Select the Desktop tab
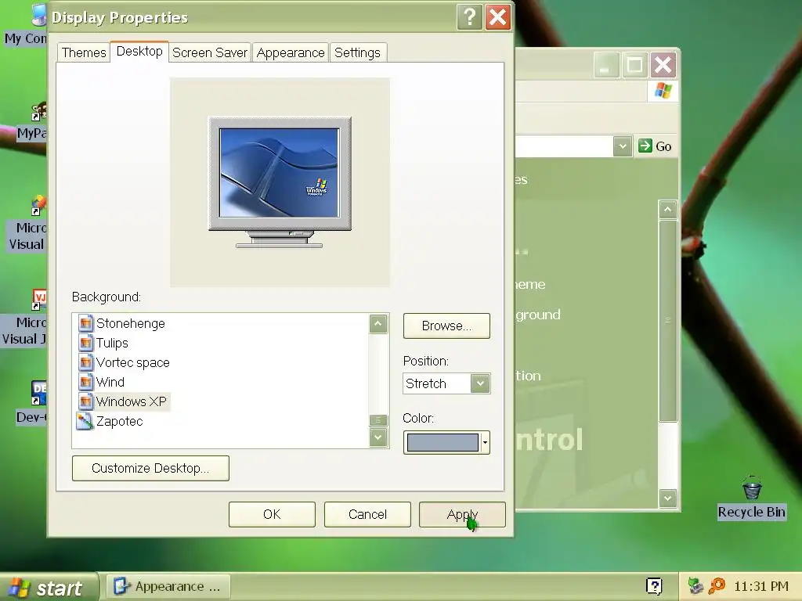 point(139,51)
